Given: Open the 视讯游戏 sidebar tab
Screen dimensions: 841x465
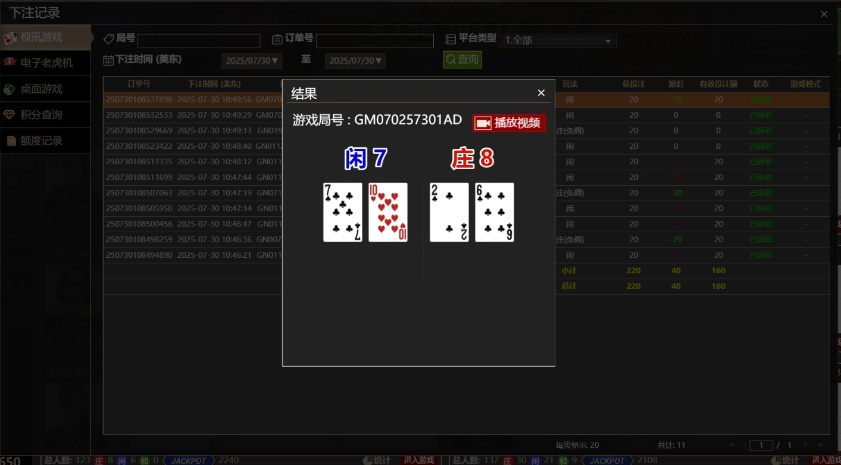Looking at the screenshot, I should [x=45, y=37].
